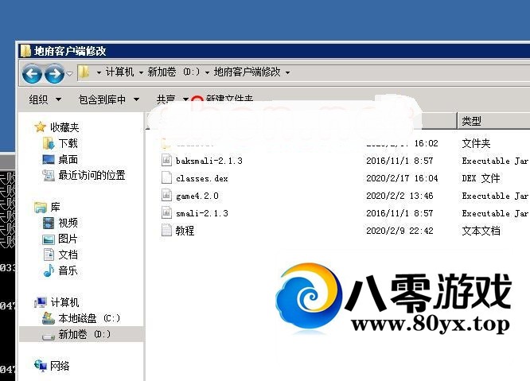Click the 教程 text document icon
The image size is (530, 381).
(166, 231)
